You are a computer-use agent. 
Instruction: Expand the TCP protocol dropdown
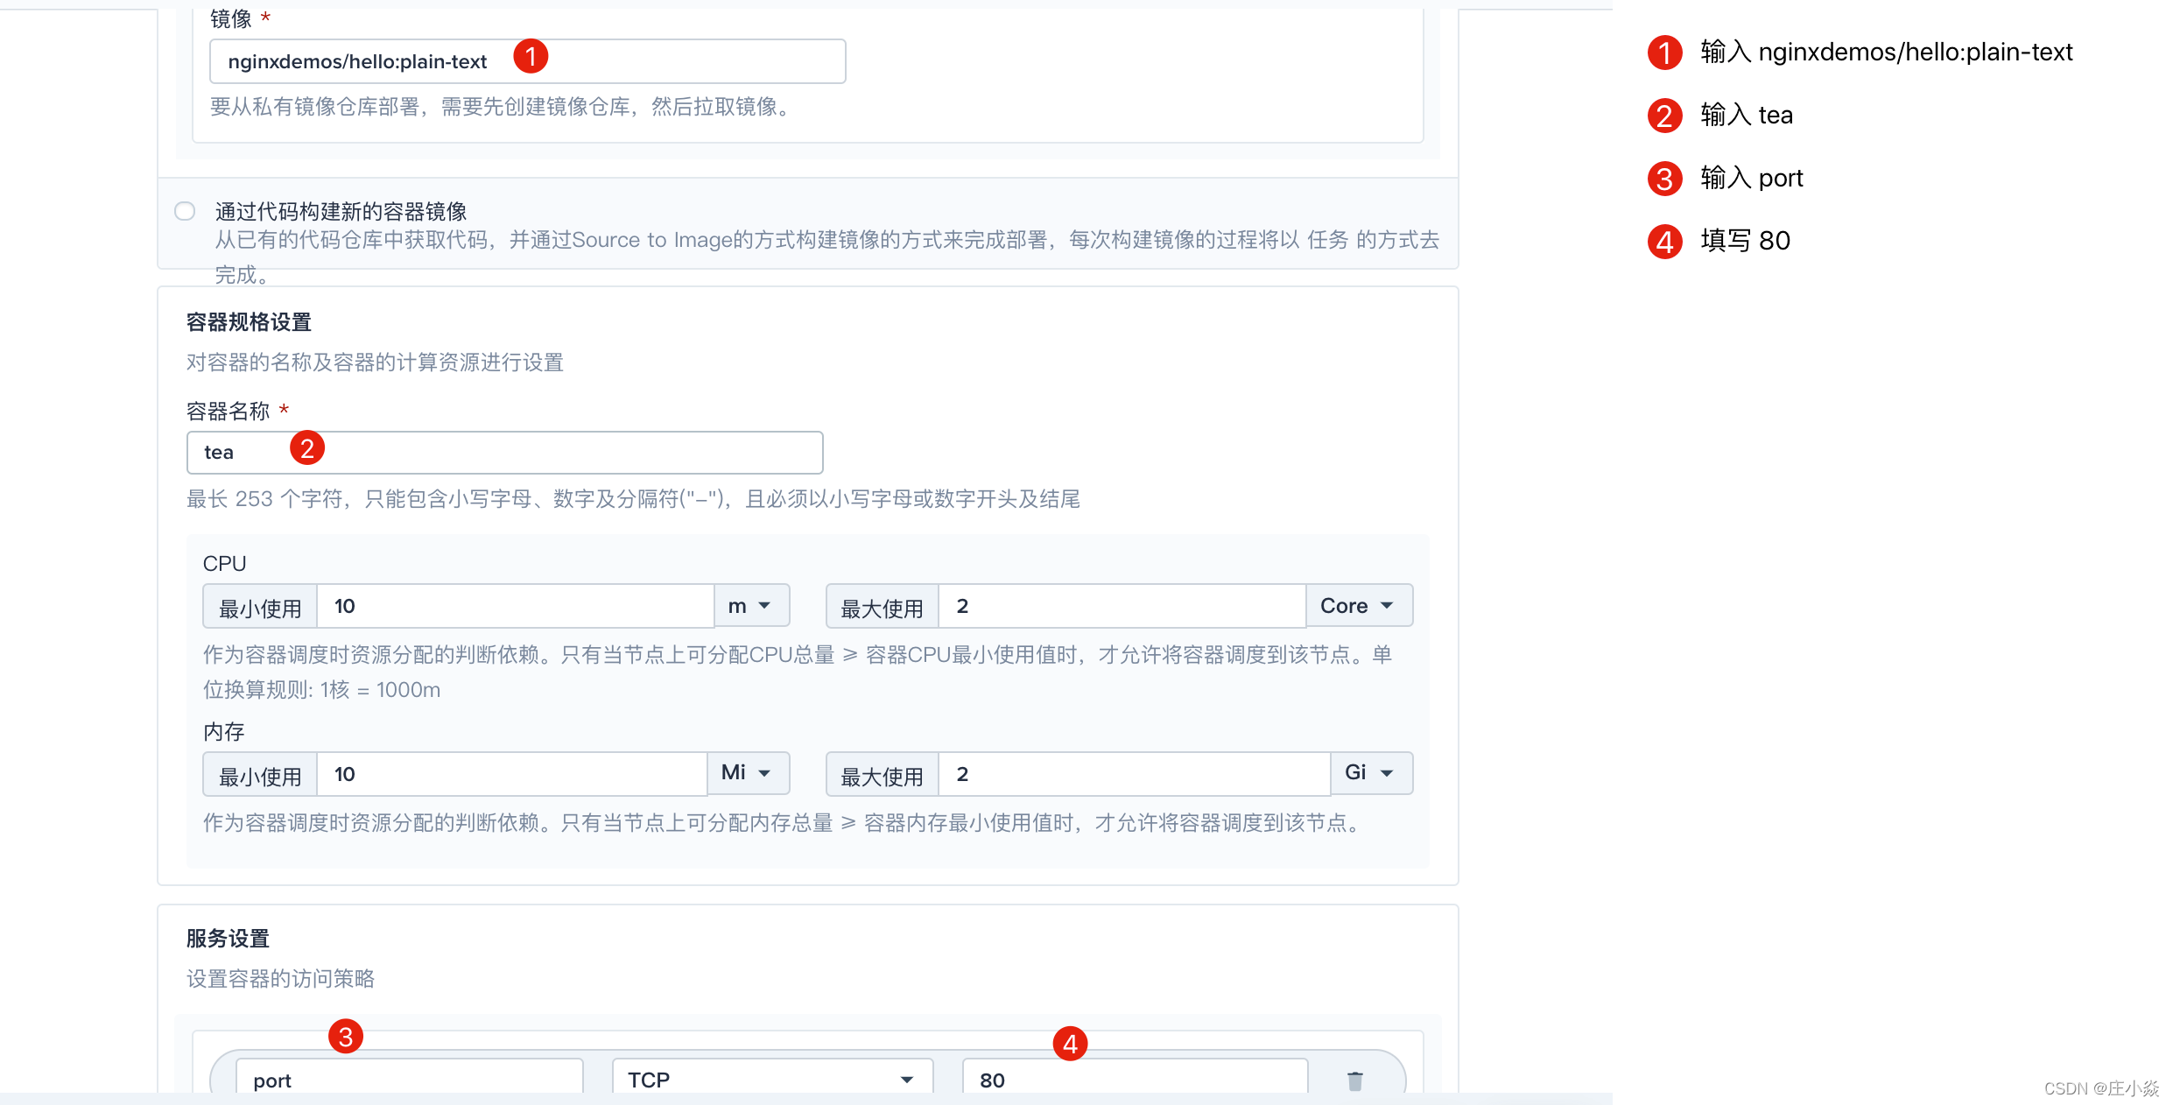[x=771, y=1080]
